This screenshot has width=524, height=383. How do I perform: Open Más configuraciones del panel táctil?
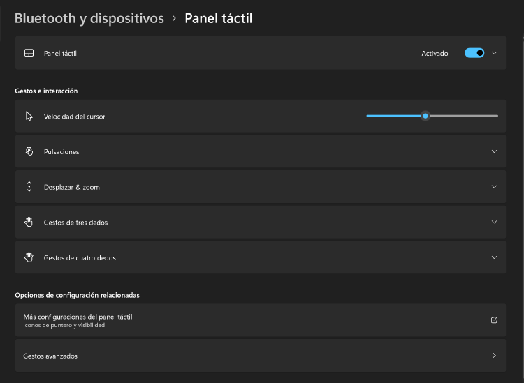(x=78, y=317)
